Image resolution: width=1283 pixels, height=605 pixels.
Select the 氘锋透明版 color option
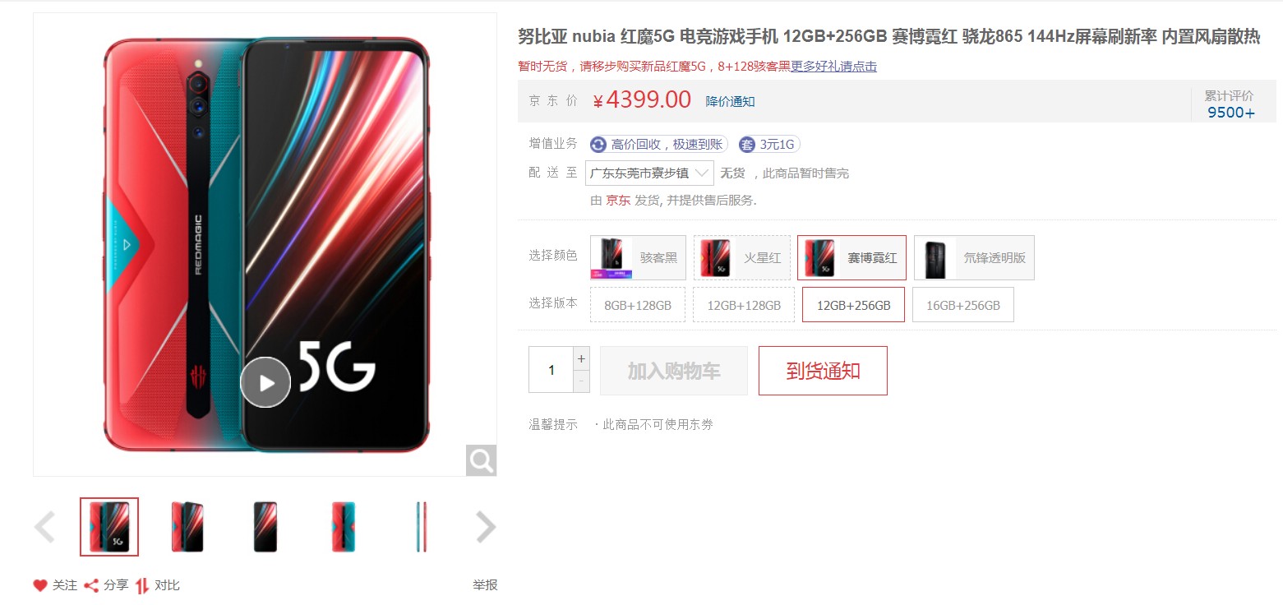point(974,257)
